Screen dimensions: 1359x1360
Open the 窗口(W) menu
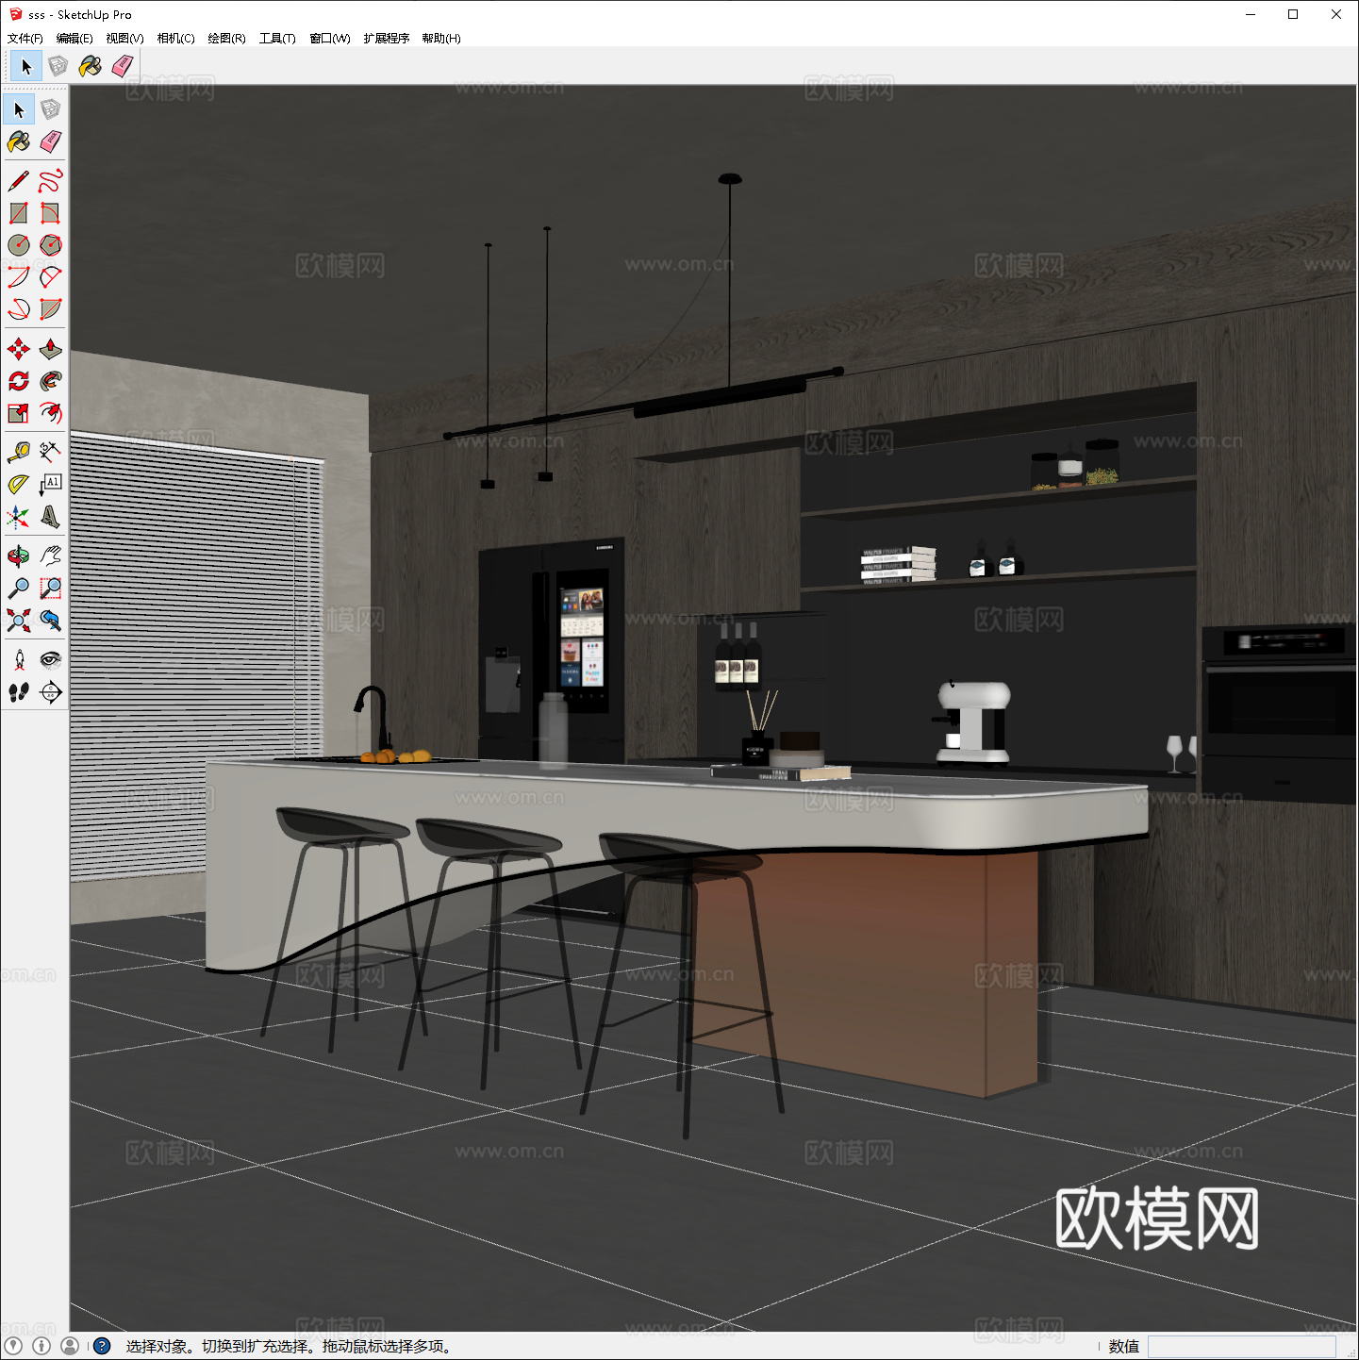tap(330, 39)
